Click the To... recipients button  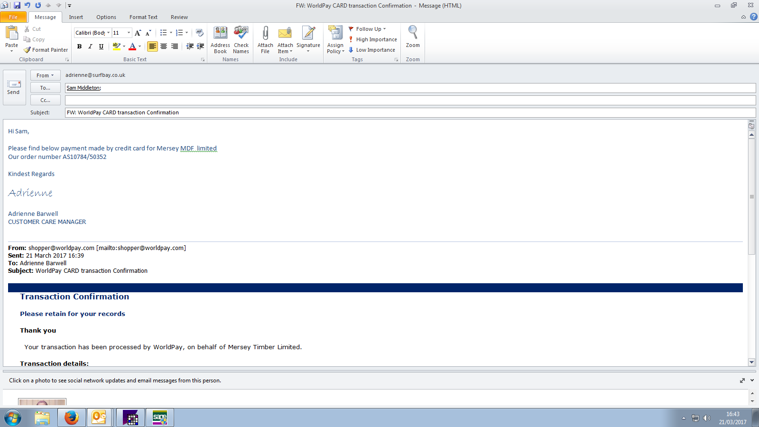click(x=45, y=88)
